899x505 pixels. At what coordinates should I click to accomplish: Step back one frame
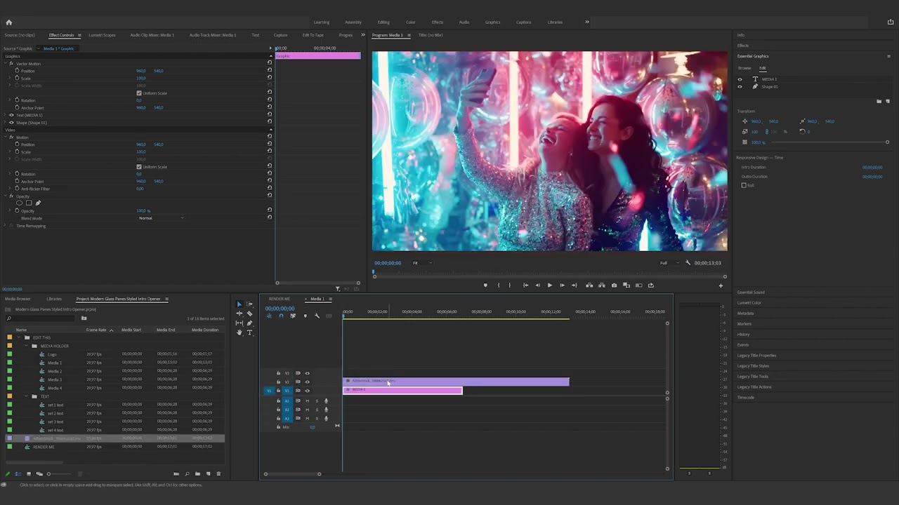pyautogui.click(x=538, y=285)
